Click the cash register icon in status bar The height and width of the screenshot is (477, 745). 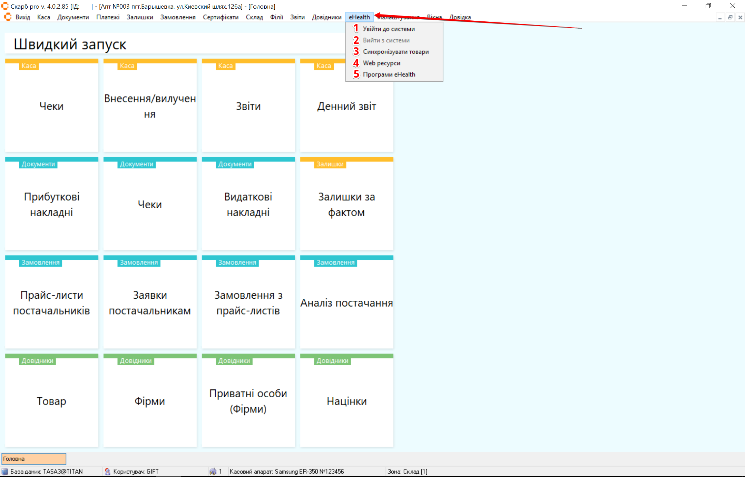[x=213, y=471]
